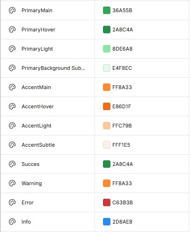Open the blue 2D8AE8 color swatch

(x=107, y=222)
